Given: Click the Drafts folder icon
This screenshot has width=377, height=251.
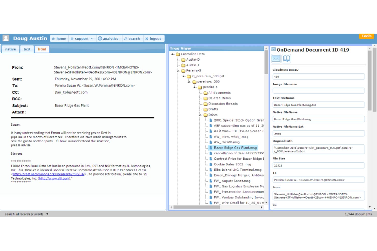Looking at the screenshot, I should point(206,109).
